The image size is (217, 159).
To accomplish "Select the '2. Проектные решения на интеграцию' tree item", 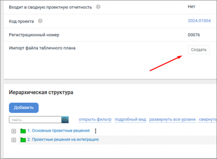I will pyautogui.click(x=63, y=140).
